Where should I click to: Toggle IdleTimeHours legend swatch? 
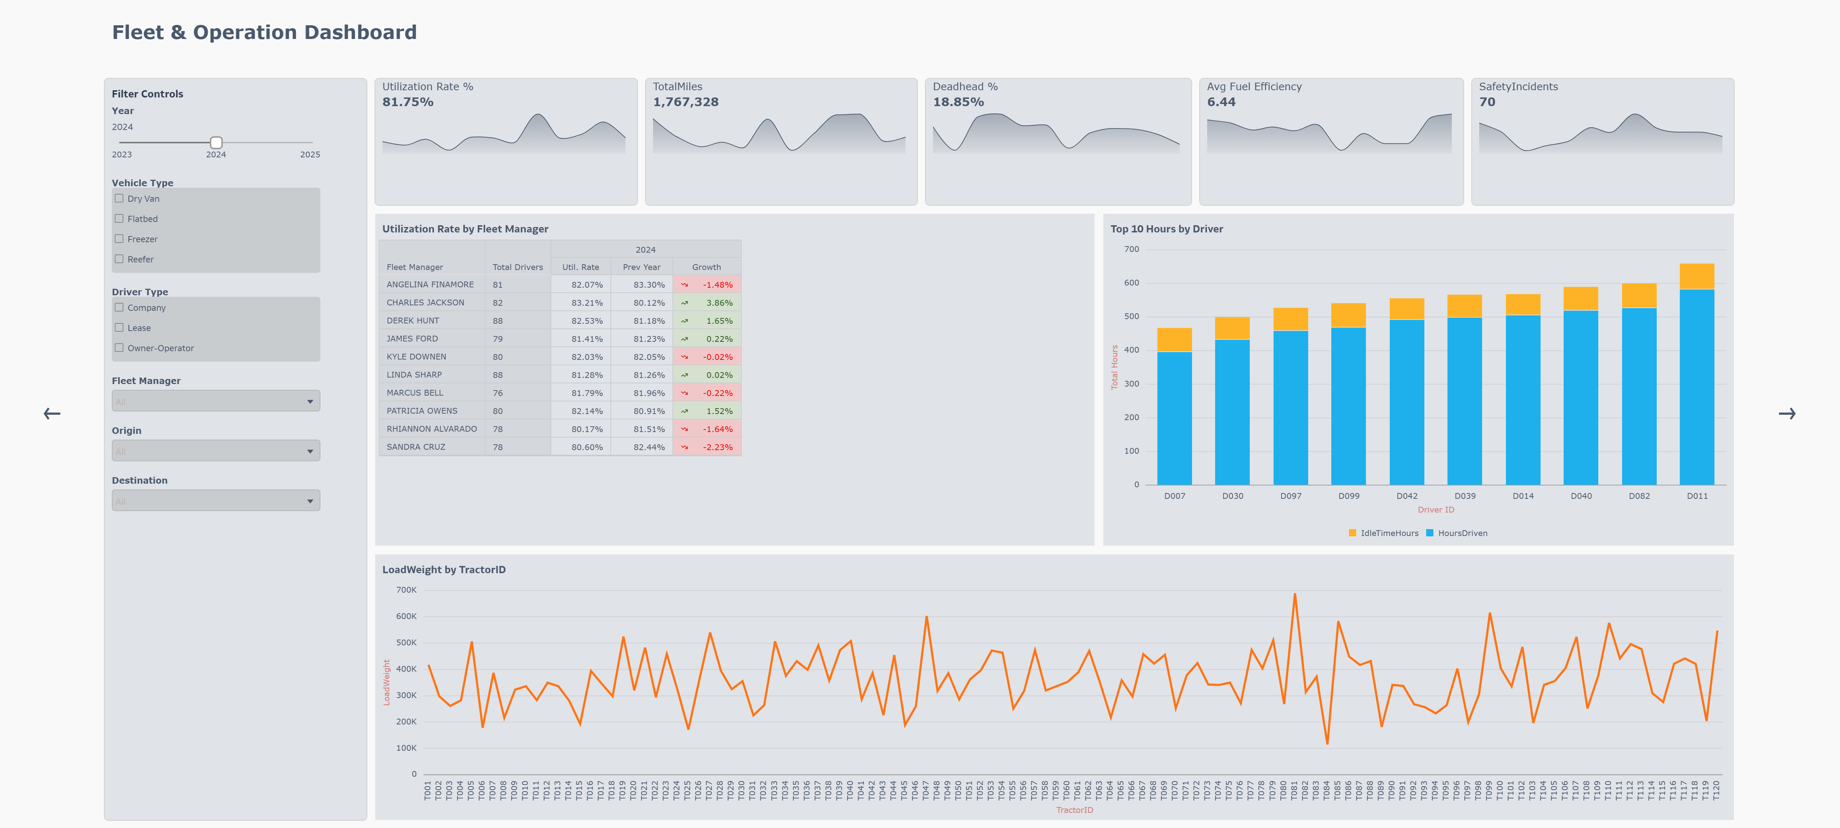[x=1352, y=533]
